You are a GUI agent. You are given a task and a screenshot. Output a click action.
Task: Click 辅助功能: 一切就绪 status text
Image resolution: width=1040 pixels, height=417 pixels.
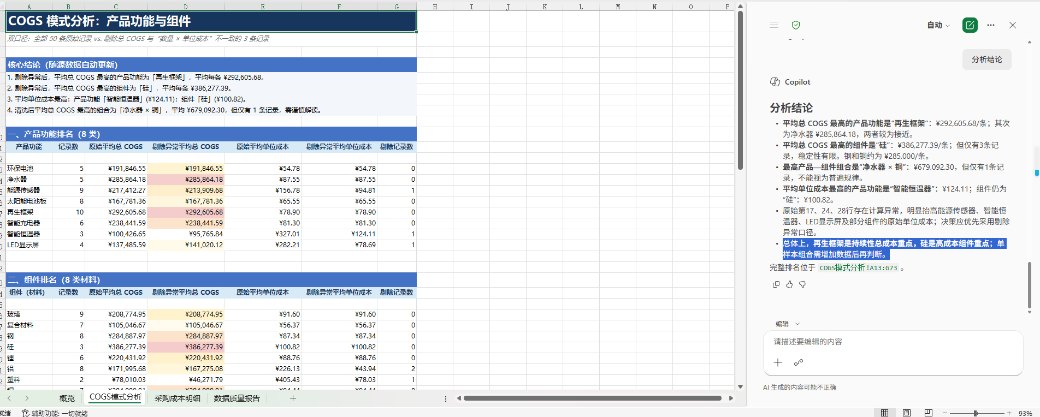coord(60,413)
